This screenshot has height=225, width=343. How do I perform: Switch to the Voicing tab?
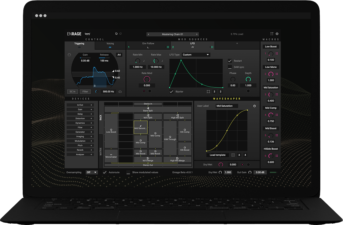[x=110, y=45]
